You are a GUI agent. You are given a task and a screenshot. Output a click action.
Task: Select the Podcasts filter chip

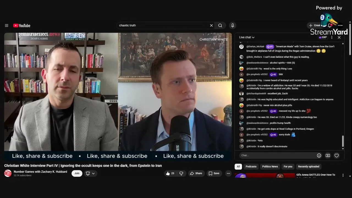[251, 166]
